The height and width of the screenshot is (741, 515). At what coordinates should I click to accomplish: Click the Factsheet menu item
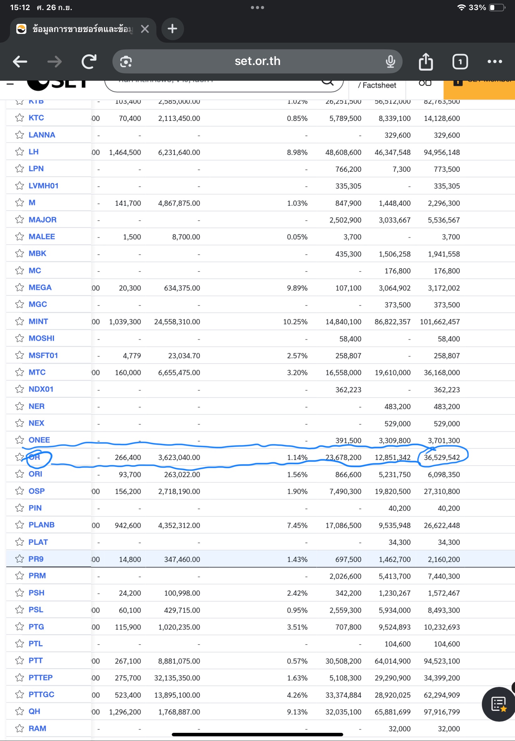(377, 85)
